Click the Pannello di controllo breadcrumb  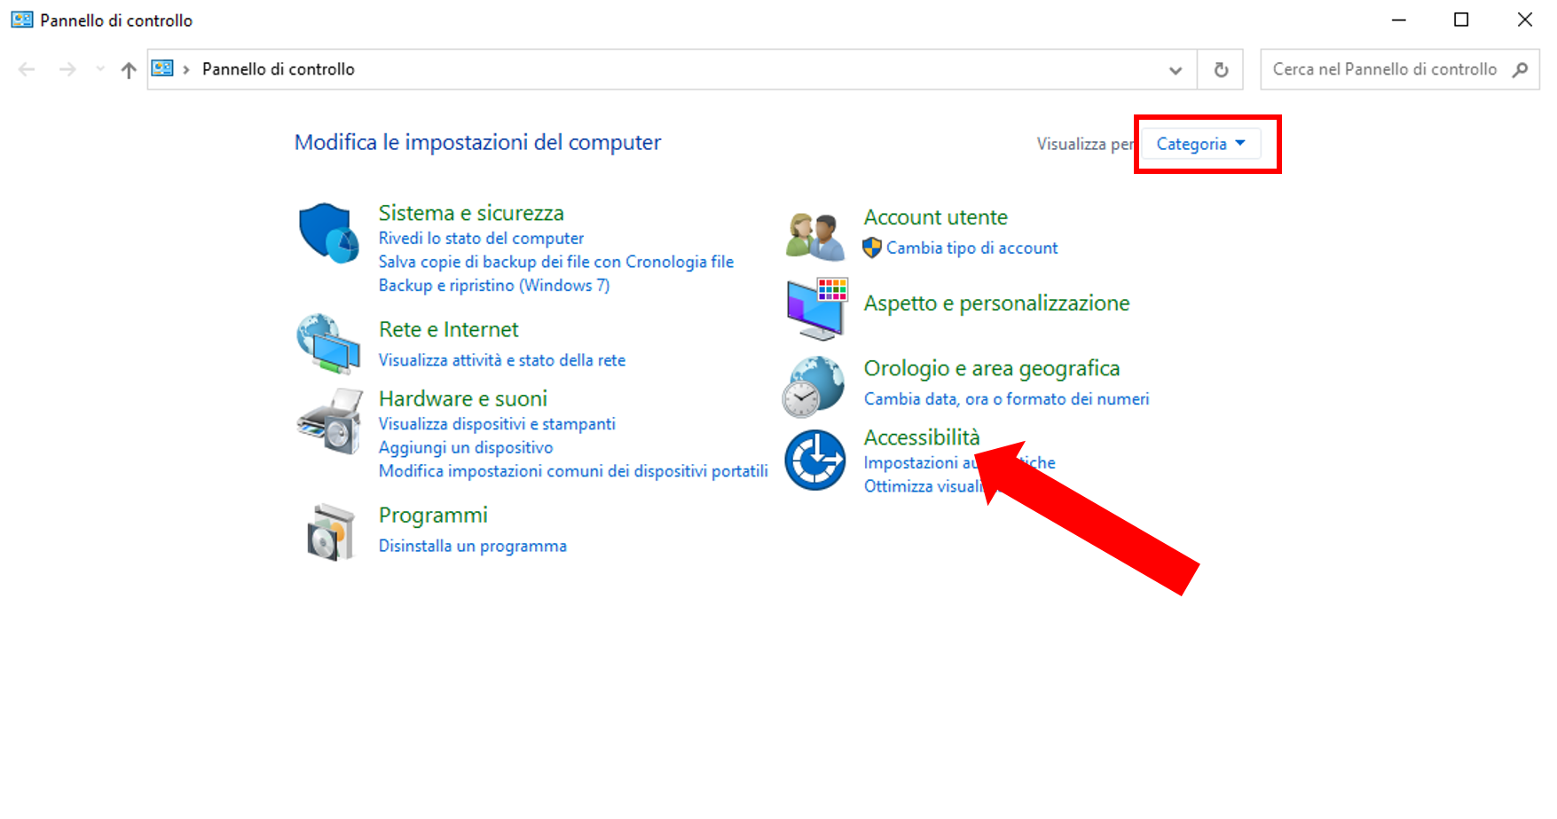click(x=279, y=69)
